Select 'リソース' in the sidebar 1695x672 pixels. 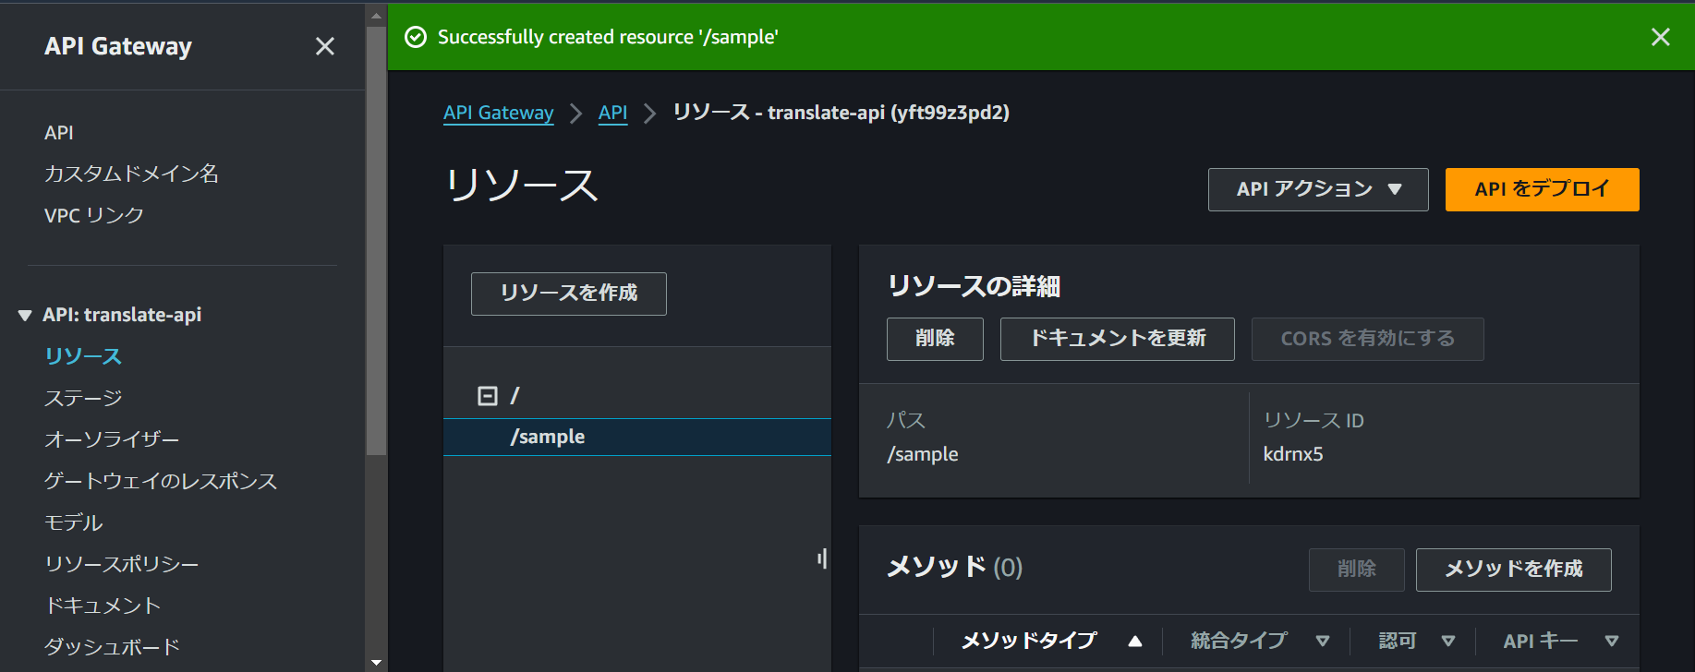(83, 356)
